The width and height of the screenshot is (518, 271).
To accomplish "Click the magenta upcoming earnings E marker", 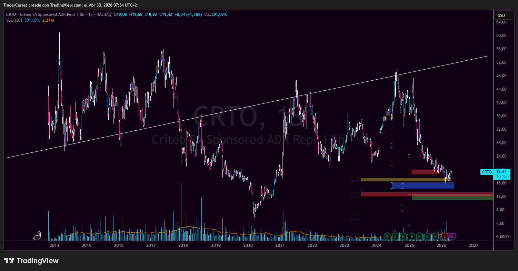I will [452, 236].
